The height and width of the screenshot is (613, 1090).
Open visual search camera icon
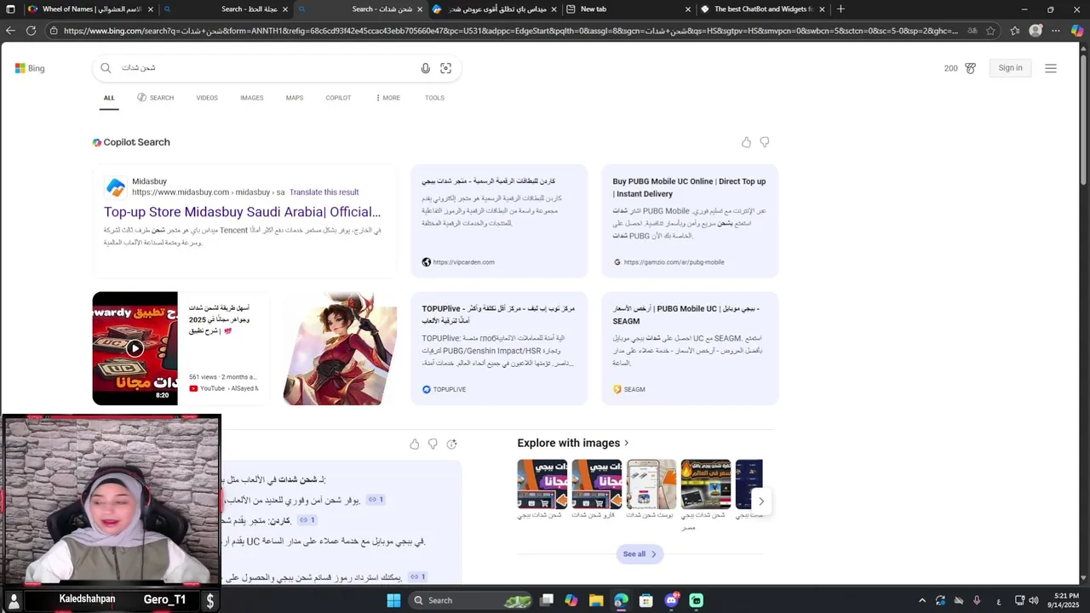pyautogui.click(x=445, y=68)
